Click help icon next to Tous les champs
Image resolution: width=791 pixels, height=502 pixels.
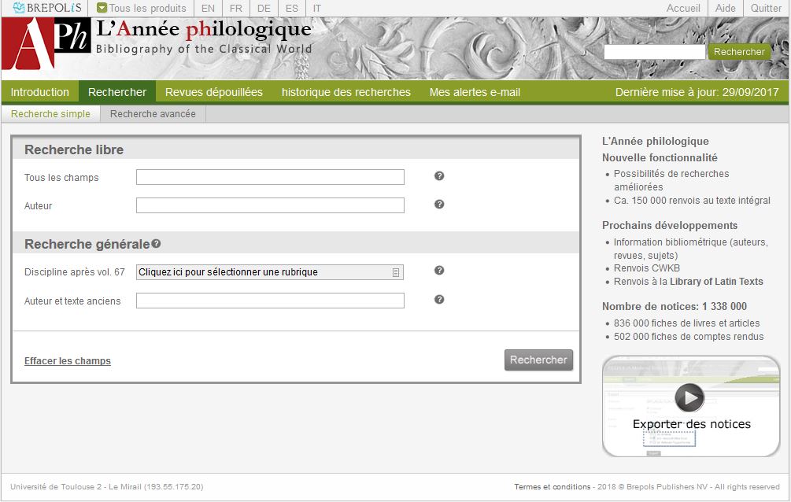click(439, 176)
